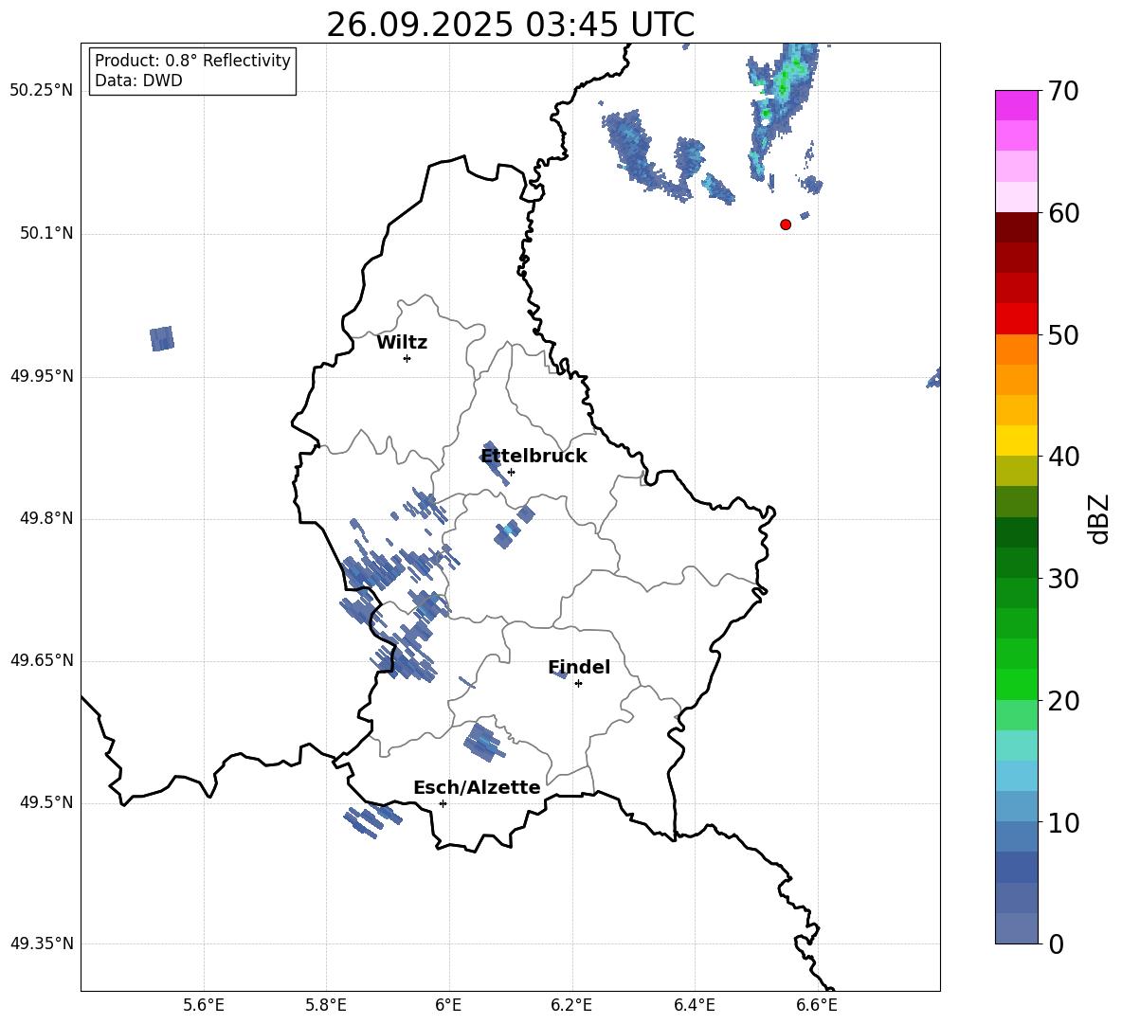1122x1024 pixels.
Task: Click the 30 value on the colorbar
Action: [x=1064, y=579]
